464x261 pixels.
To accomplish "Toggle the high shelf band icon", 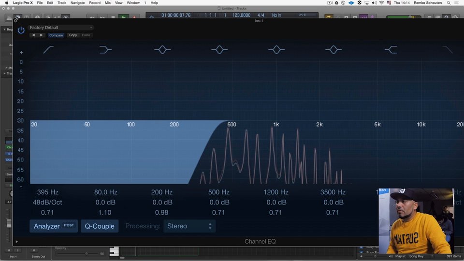I will click(391, 50).
